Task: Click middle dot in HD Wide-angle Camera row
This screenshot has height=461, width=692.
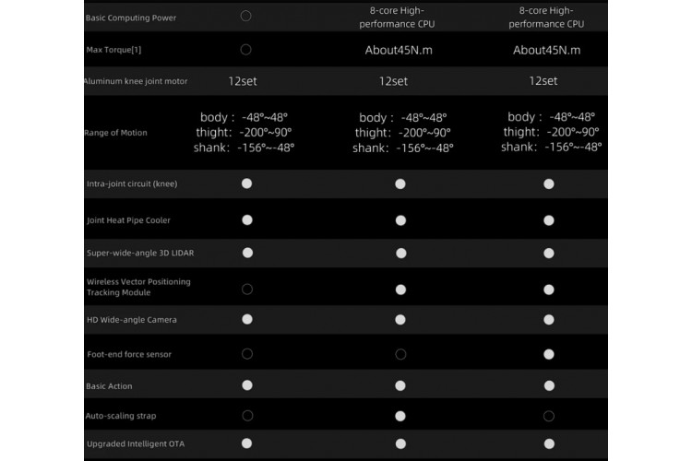Action: tap(400, 320)
